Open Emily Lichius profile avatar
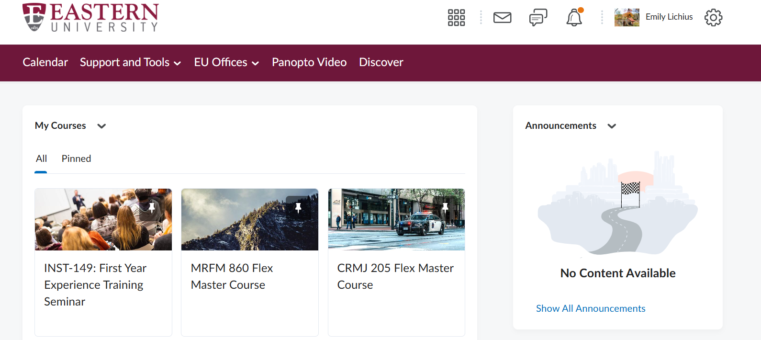Image resolution: width=761 pixels, height=340 pixels. tap(627, 17)
